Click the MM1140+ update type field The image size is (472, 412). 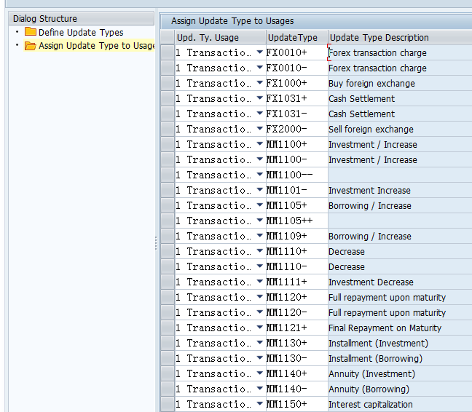296,374
